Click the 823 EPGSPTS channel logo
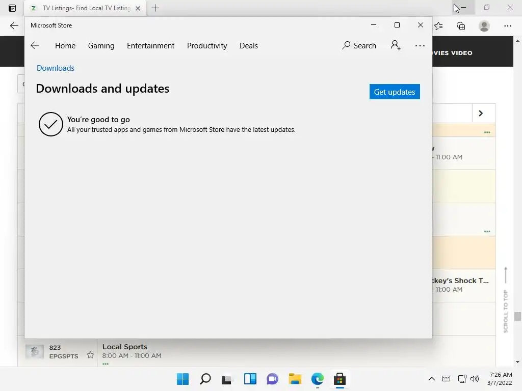Screen dimensions: 522x391 35,352
